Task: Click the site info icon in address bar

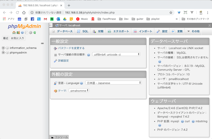Action: pyautogui.click(x=32, y=13)
